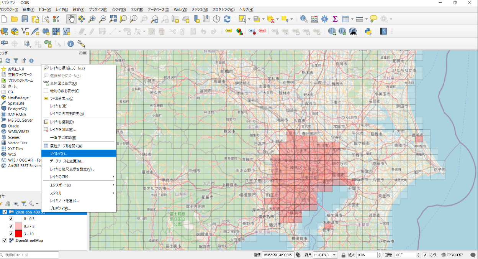The width and height of the screenshot is (478, 259).
Task: Click the Browser panel filter funnel icon
Action: point(16,60)
